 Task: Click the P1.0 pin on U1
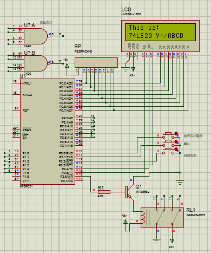tap(12, 153)
